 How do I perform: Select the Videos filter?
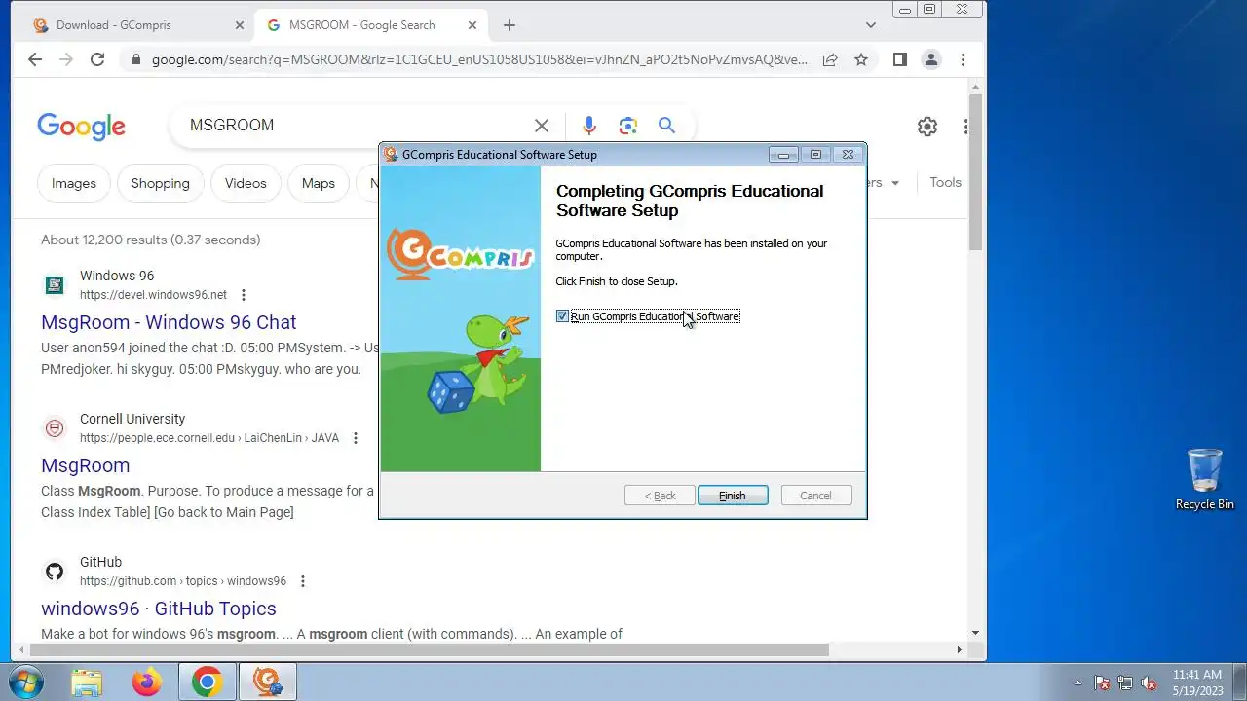point(246,183)
